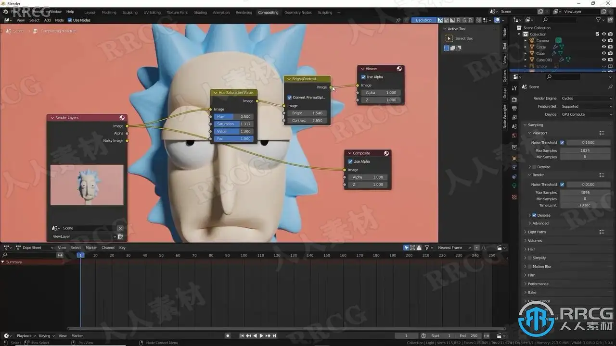Viewport: 616px width, 346px height.
Task: Uncheck Use Alpha on the Viewer node
Action: tap(363, 77)
